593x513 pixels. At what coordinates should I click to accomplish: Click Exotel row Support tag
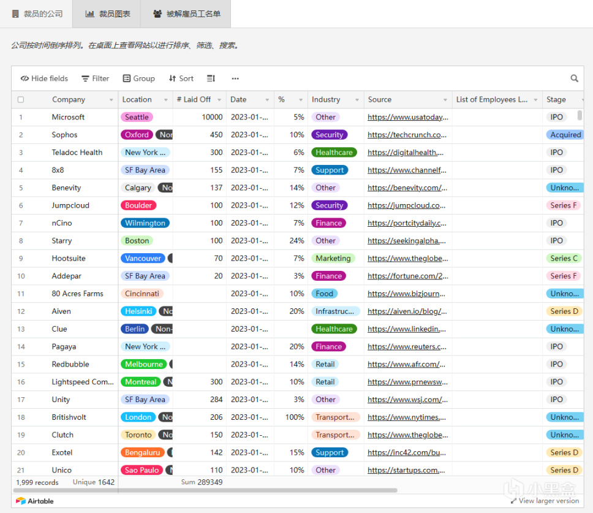[330, 452]
